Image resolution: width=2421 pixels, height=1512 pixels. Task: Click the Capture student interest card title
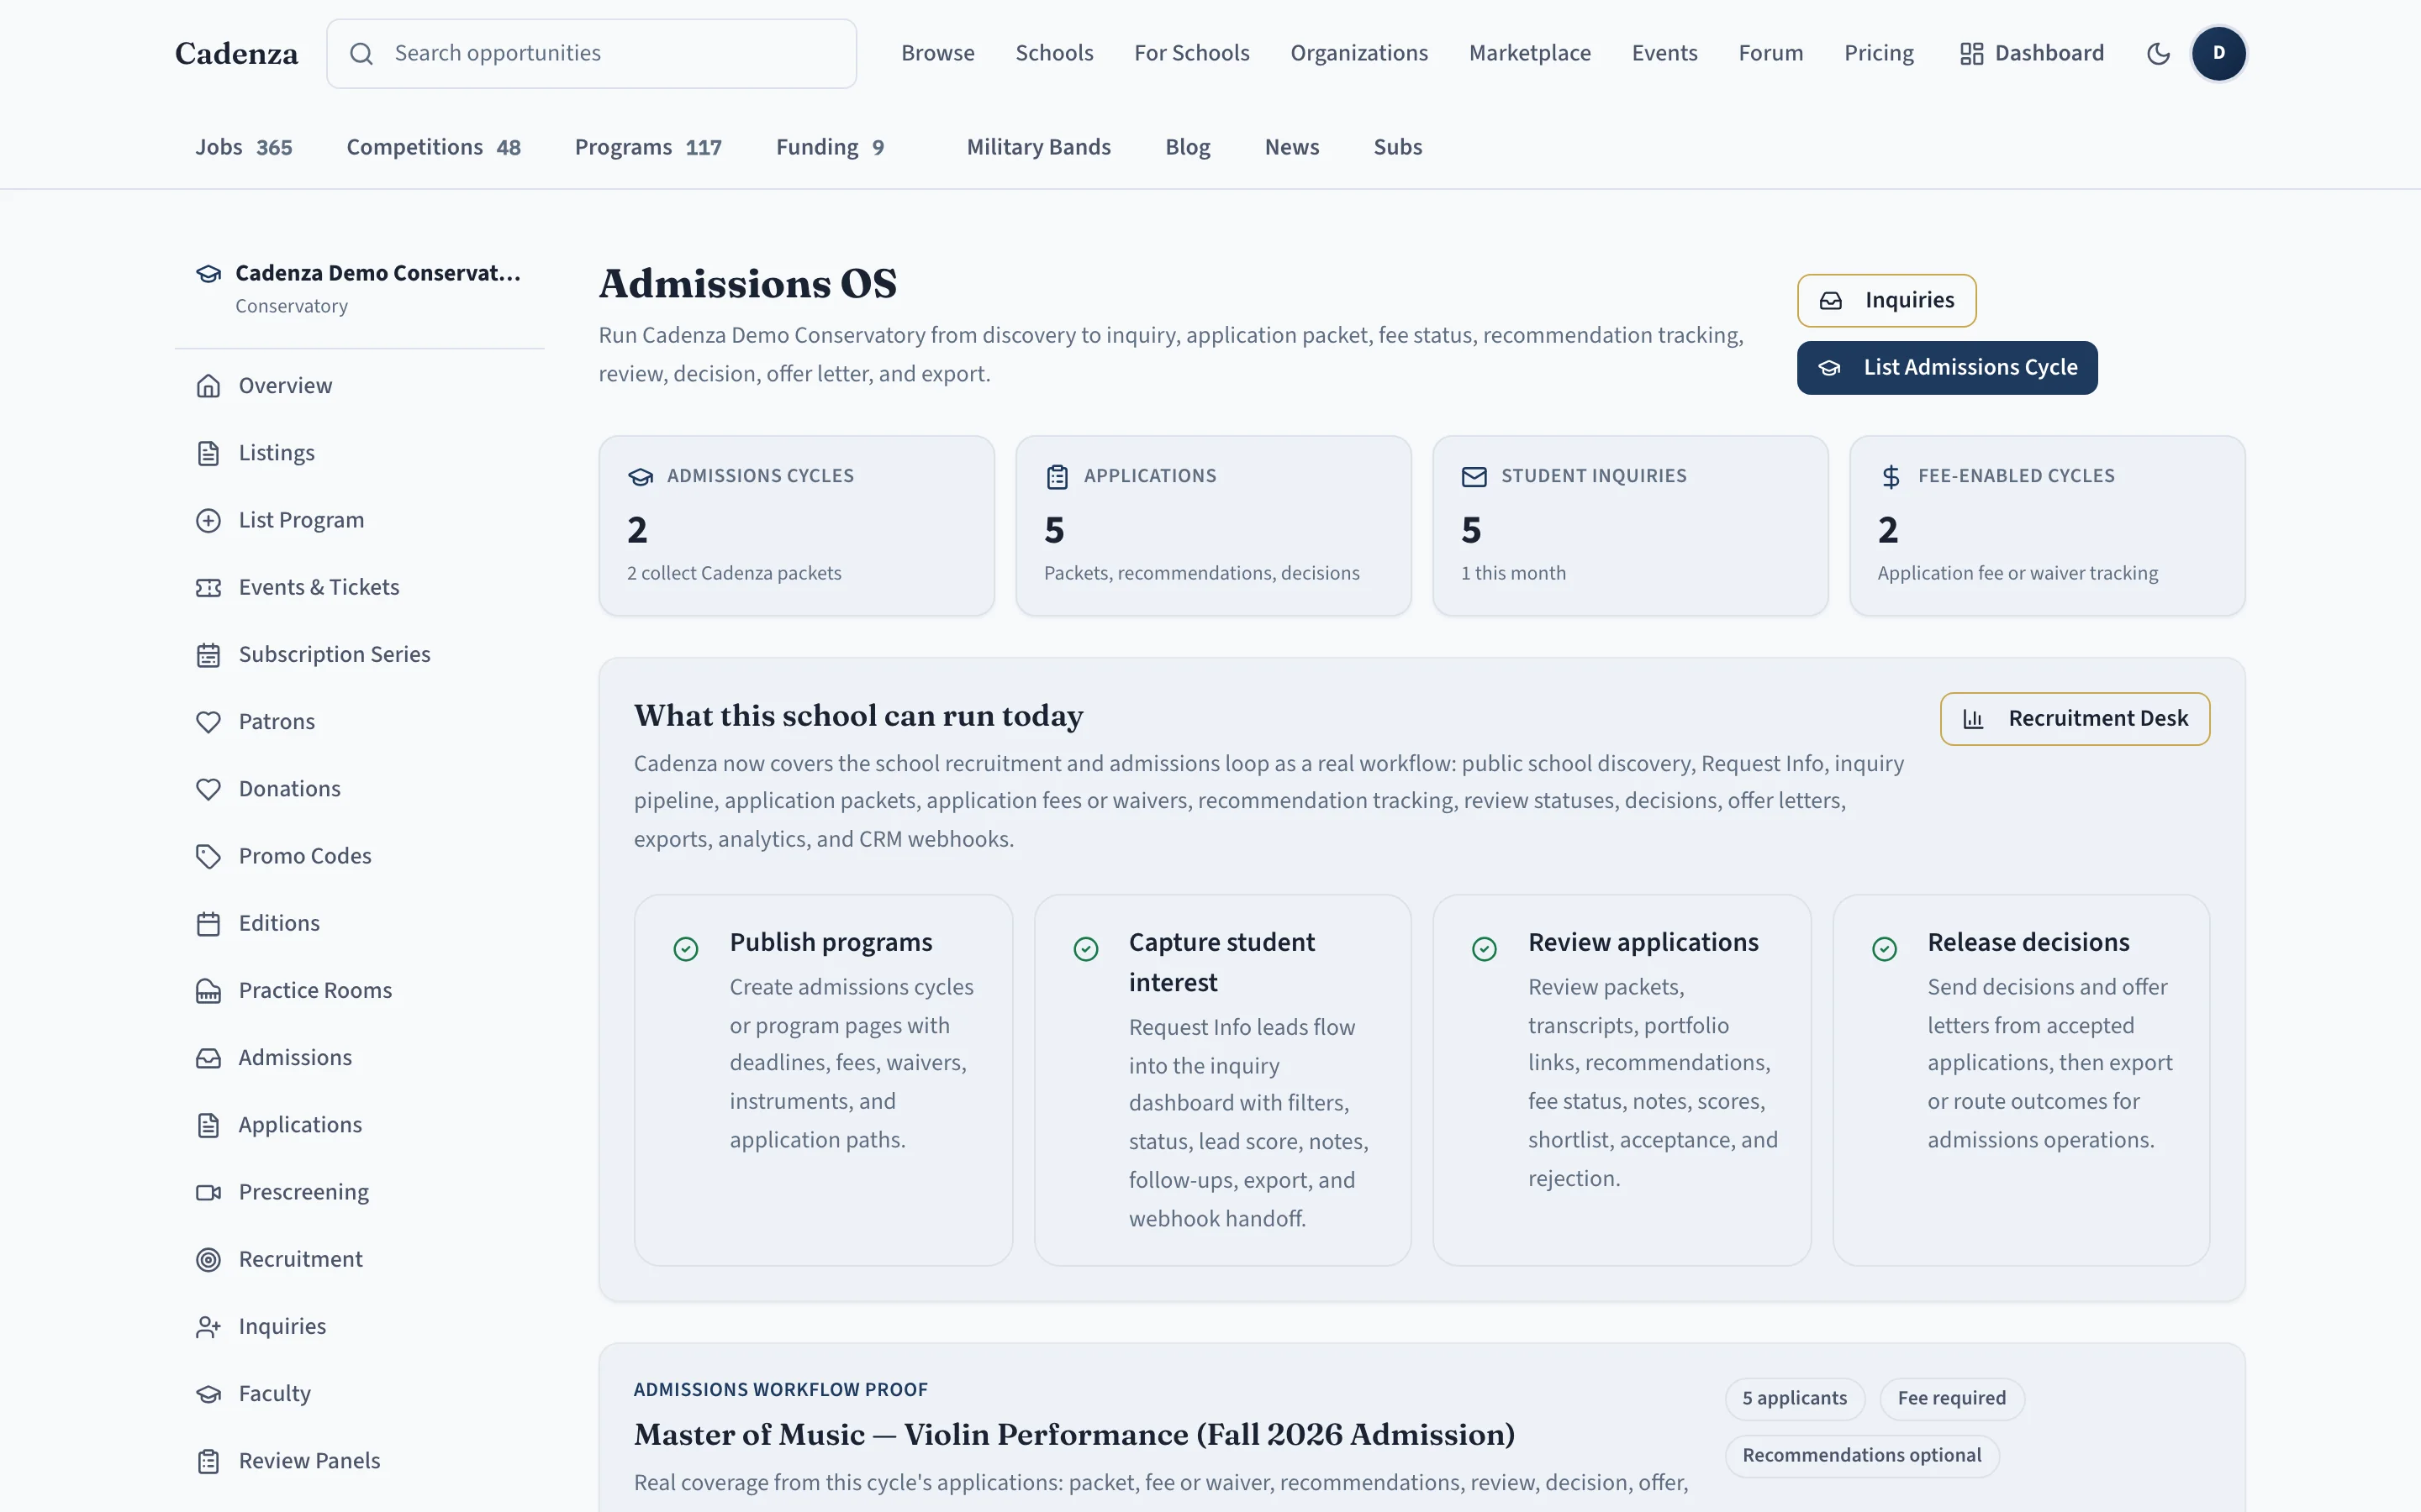pyautogui.click(x=1221, y=962)
